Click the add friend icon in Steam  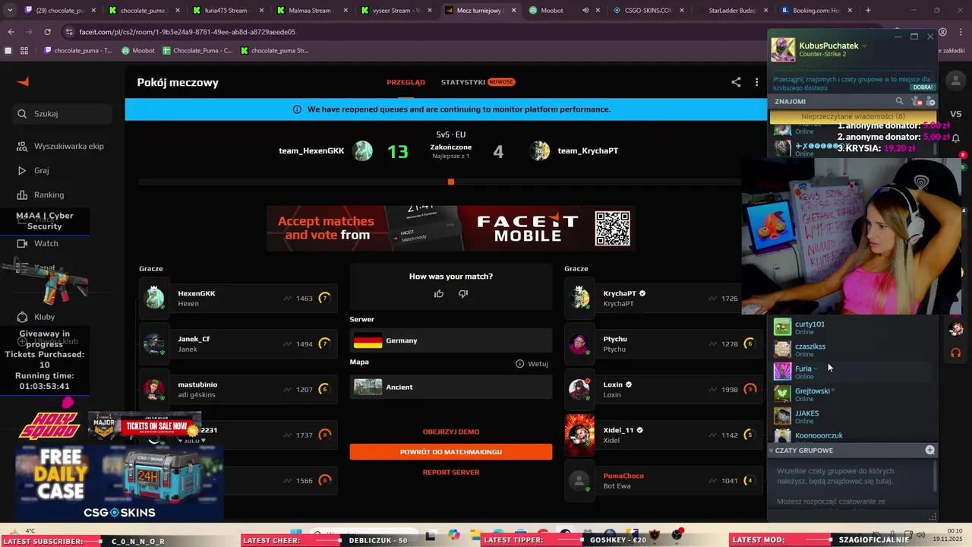pyautogui.click(x=931, y=101)
